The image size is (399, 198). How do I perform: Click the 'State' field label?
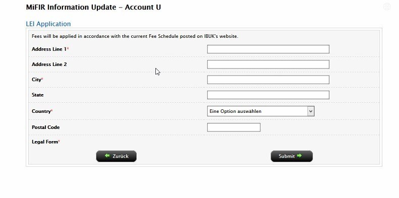(38, 95)
